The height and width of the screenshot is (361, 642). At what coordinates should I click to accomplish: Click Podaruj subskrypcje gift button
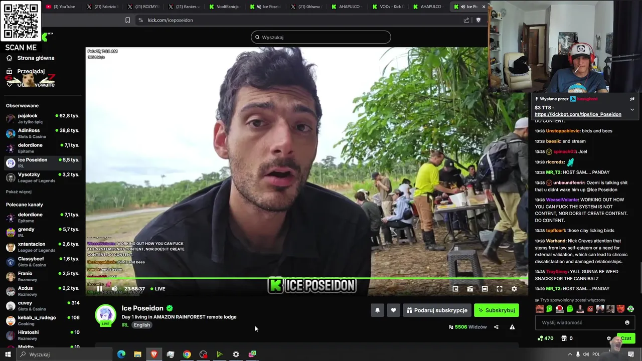437,310
